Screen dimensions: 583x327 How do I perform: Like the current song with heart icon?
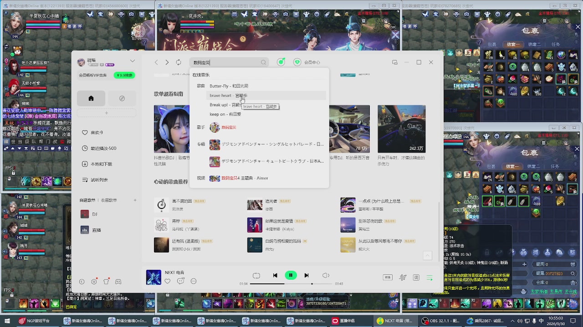pyautogui.click(x=168, y=282)
